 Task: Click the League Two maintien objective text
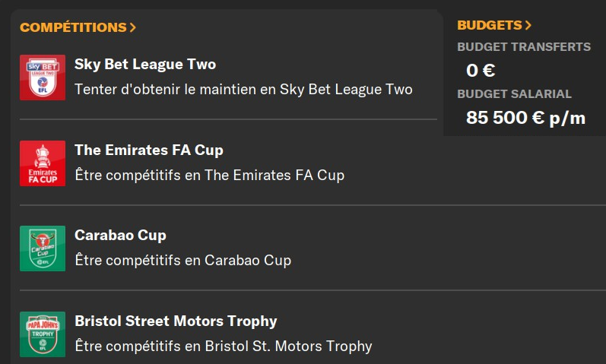click(x=243, y=90)
